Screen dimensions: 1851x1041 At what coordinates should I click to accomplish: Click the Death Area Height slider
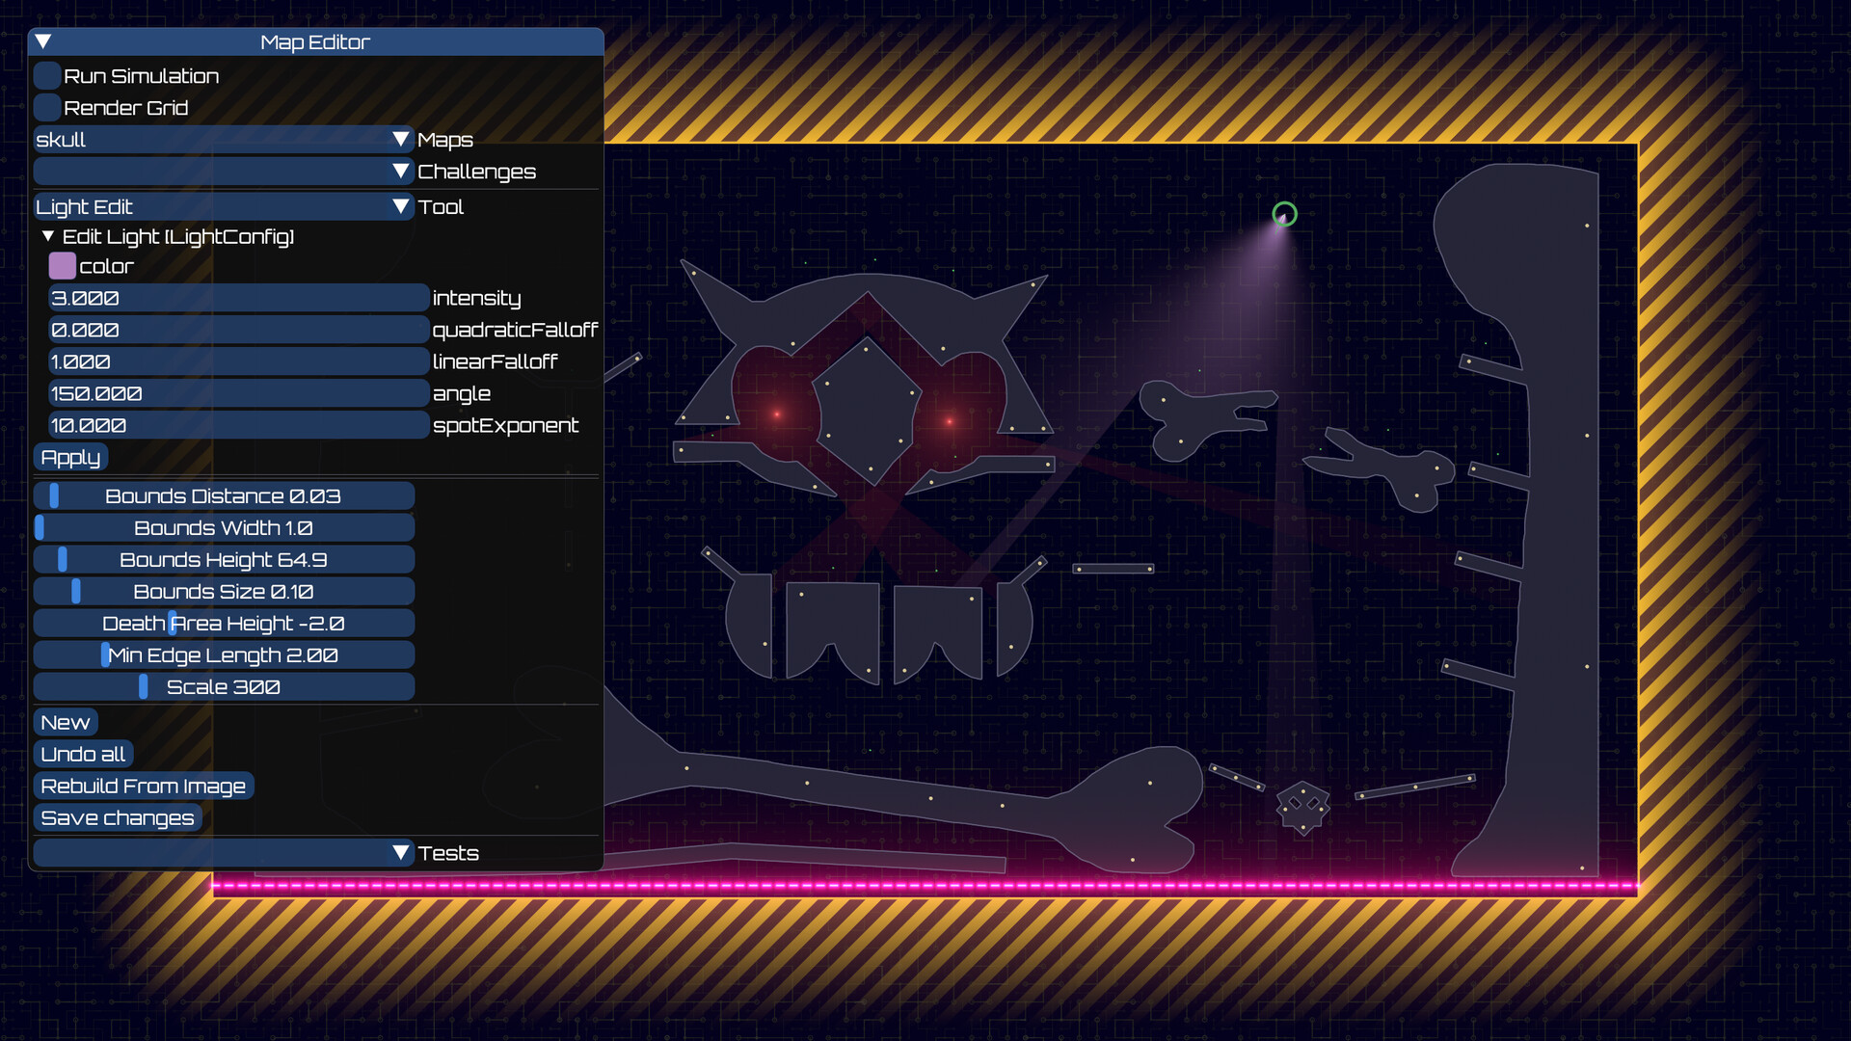pos(224,623)
